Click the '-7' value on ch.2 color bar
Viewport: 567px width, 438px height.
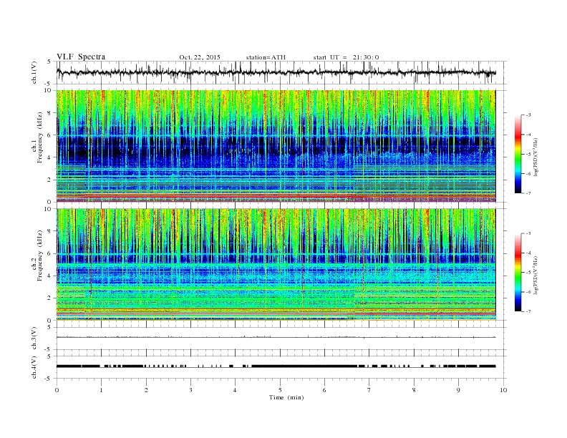pyautogui.click(x=528, y=311)
